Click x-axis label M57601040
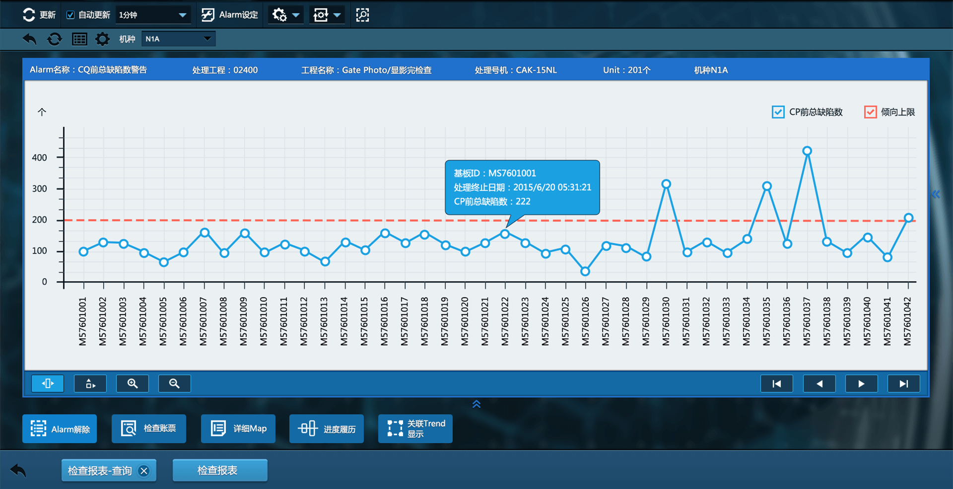This screenshot has height=489, width=953. click(867, 321)
